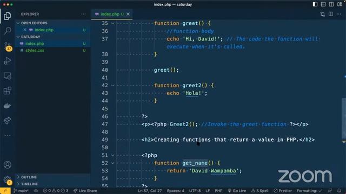Image resolution: width=346 pixels, height=194 pixels.
Task: Click the editor vertical scrollbar thumb
Action: 344,118
